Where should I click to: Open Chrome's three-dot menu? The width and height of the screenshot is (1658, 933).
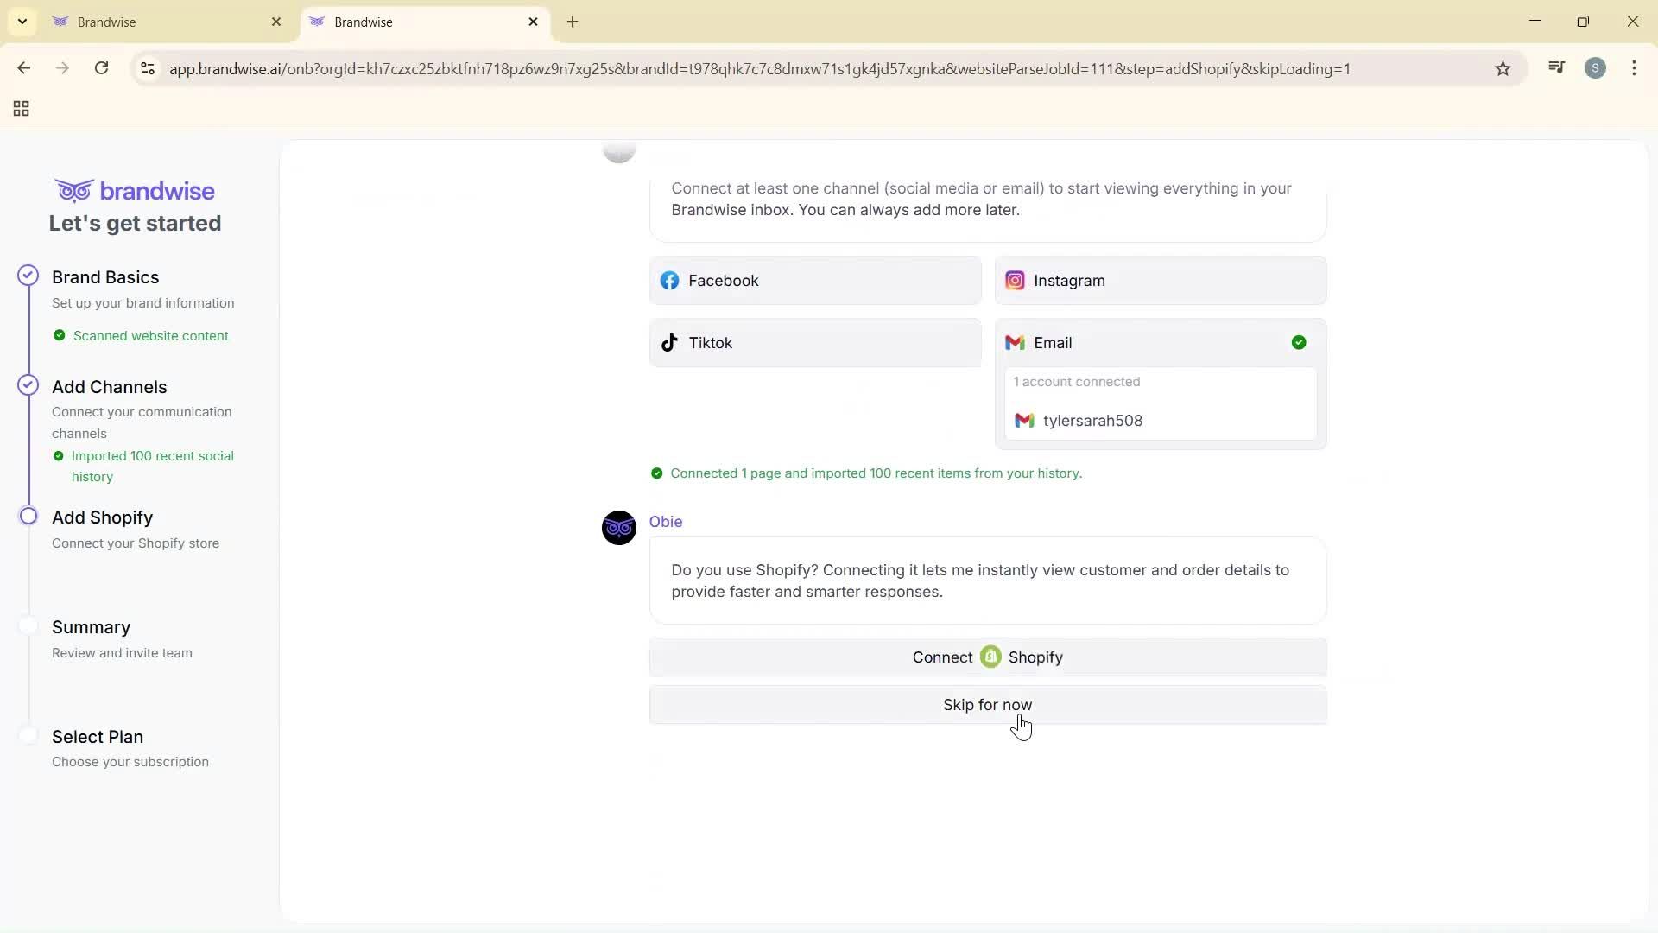(x=1635, y=68)
